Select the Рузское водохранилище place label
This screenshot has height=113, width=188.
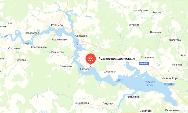pos(117,59)
